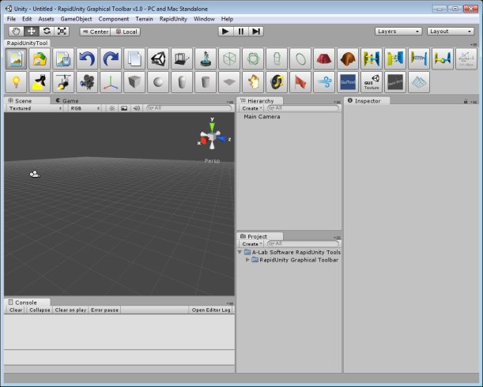Select the Hand tool in toolbar
The image size is (483, 387).
[x=17, y=32]
